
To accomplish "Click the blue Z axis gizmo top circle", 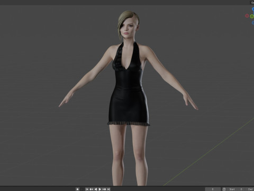I will point(253,9).
